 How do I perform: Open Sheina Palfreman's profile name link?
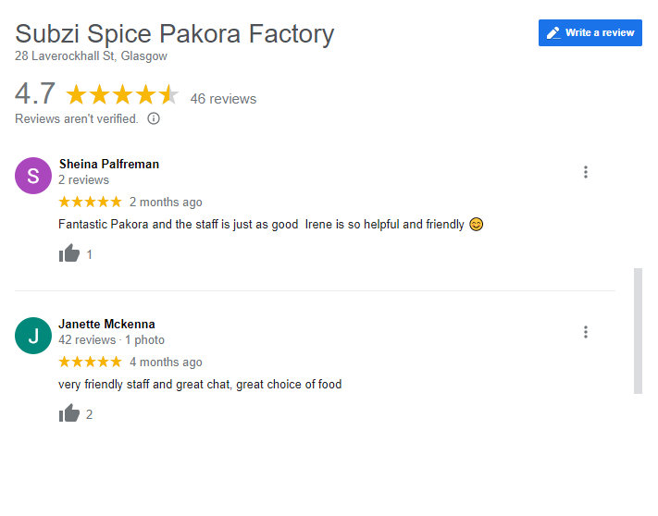[108, 164]
